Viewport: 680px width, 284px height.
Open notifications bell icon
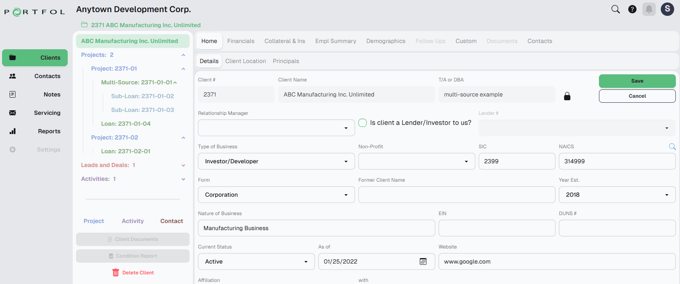point(649,9)
